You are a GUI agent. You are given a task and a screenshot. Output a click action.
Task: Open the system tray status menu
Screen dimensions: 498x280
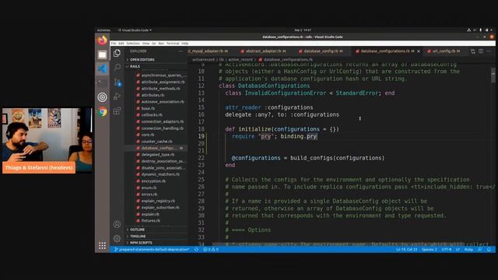pyautogui.click(x=480, y=30)
